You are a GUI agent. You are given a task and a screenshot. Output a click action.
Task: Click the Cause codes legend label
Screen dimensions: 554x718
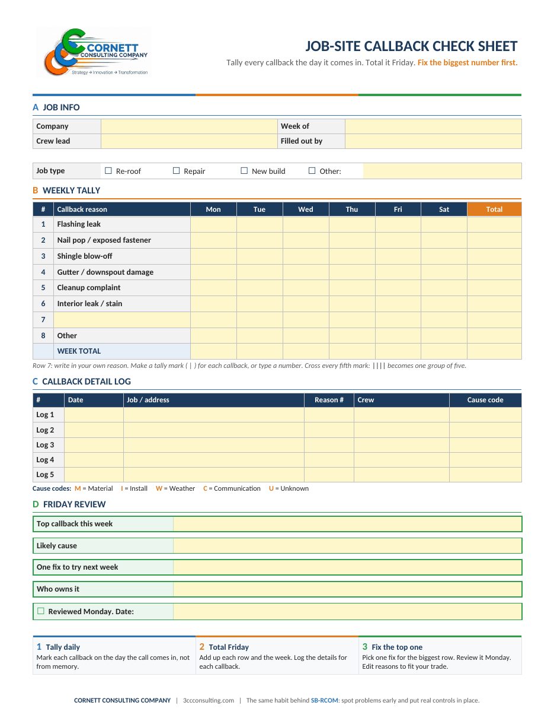52,488
